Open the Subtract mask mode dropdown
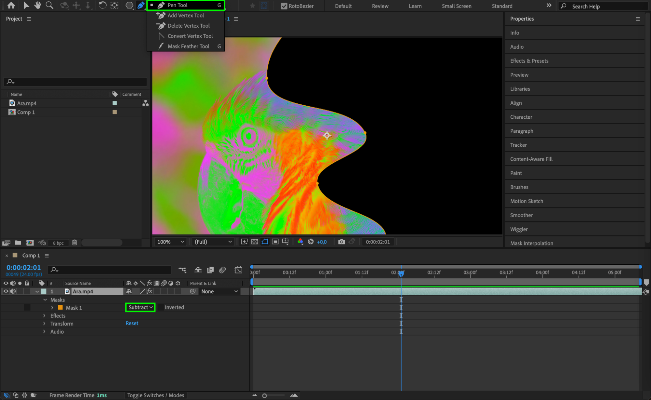 140,307
